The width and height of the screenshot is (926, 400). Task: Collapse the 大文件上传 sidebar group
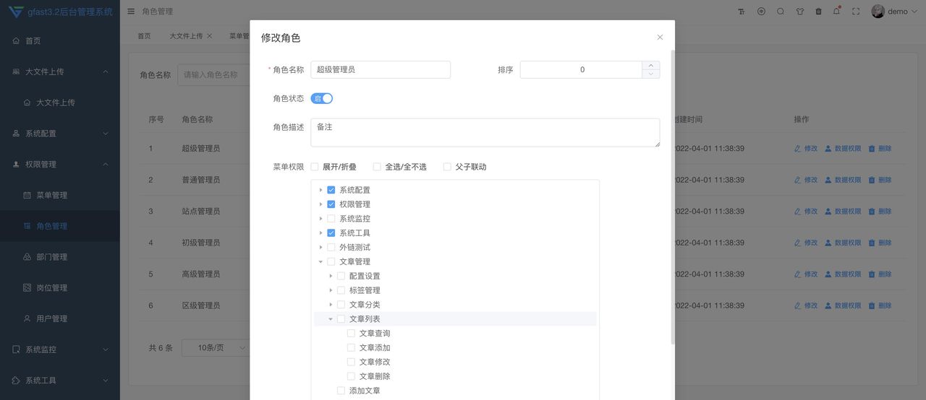[x=60, y=71]
